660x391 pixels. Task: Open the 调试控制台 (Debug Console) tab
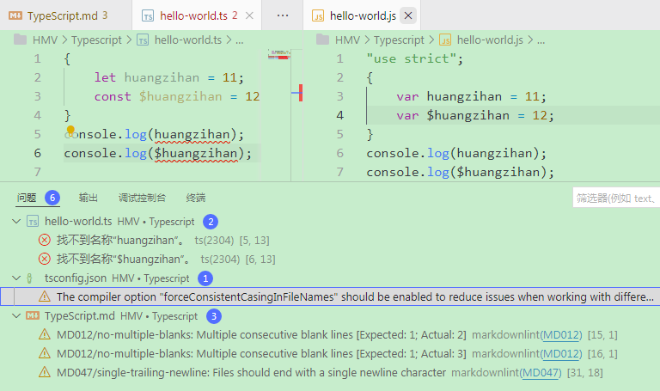(142, 198)
